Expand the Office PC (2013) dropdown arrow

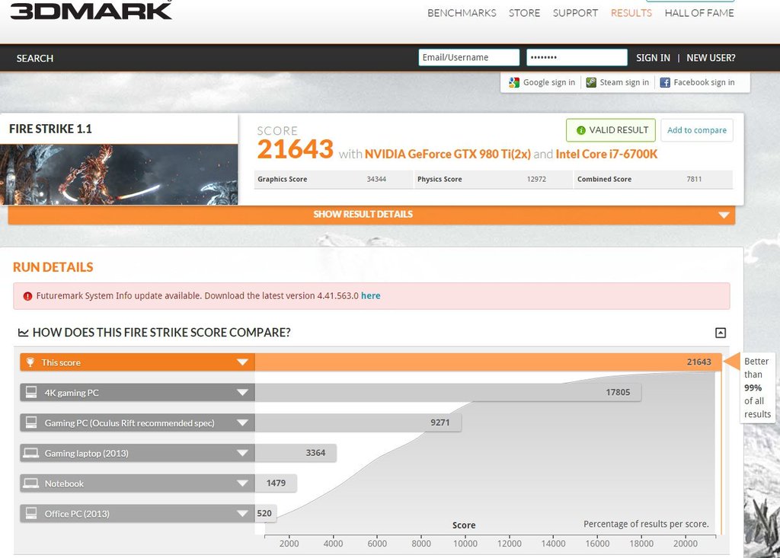click(242, 514)
